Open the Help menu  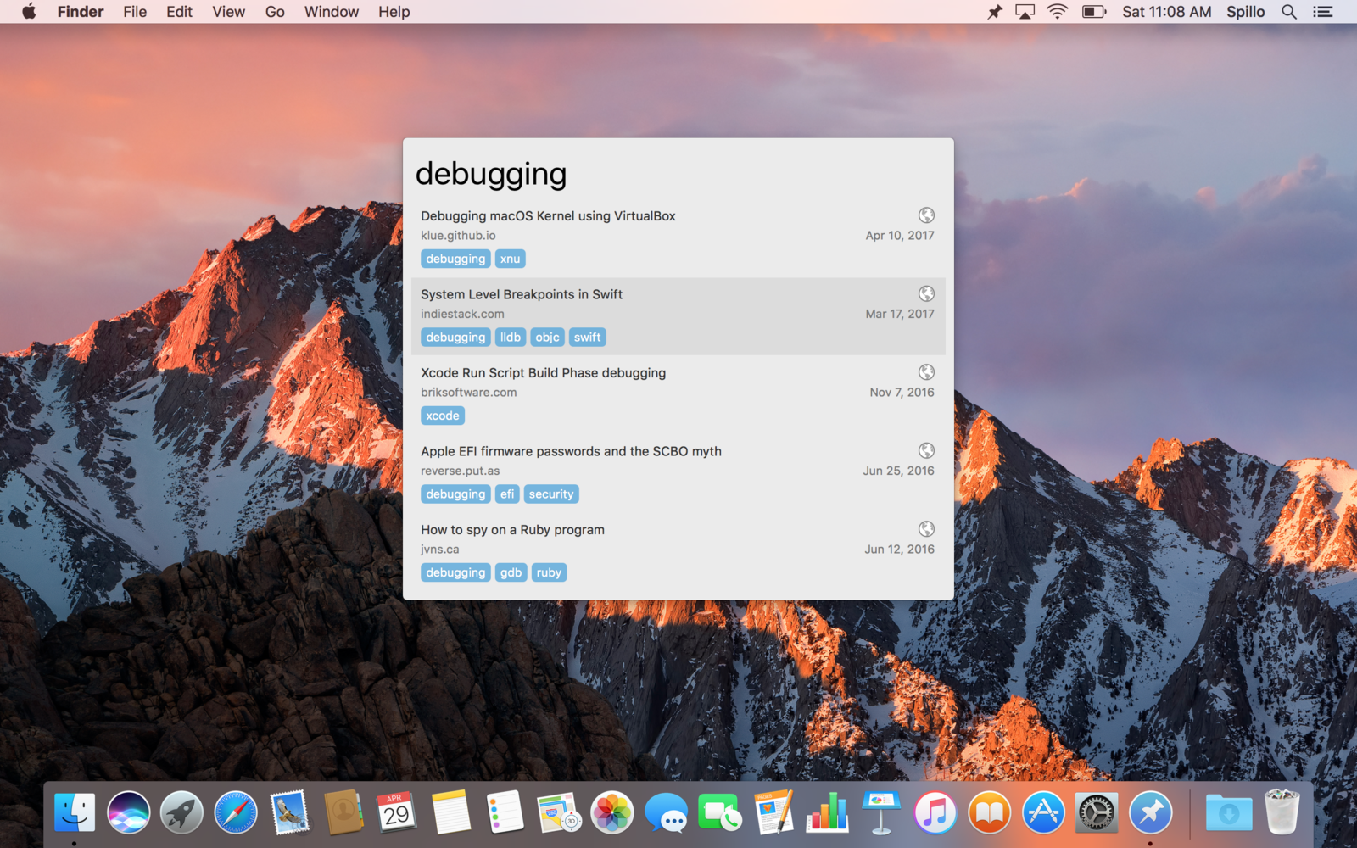pyautogui.click(x=394, y=12)
